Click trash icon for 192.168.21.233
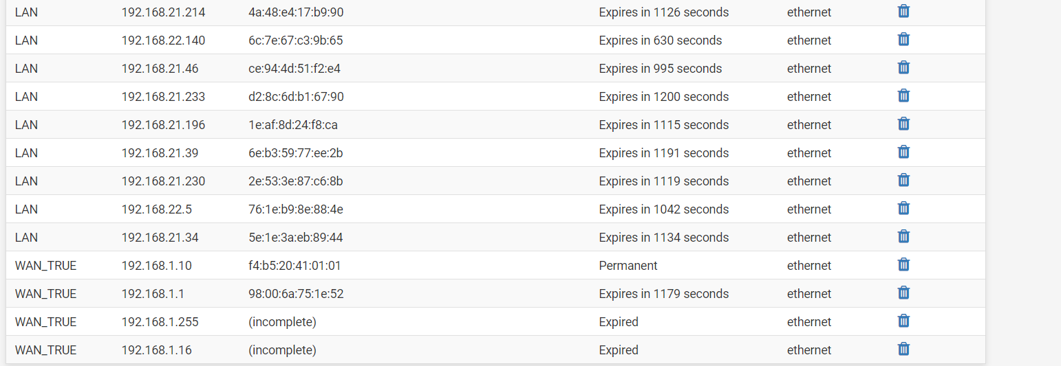1061x366 pixels. (x=903, y=95)
